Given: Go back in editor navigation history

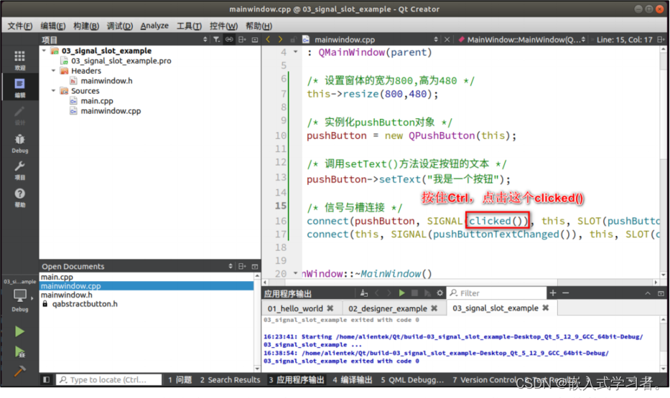Looking at the screenshot, I should click(x=268, y=39).
